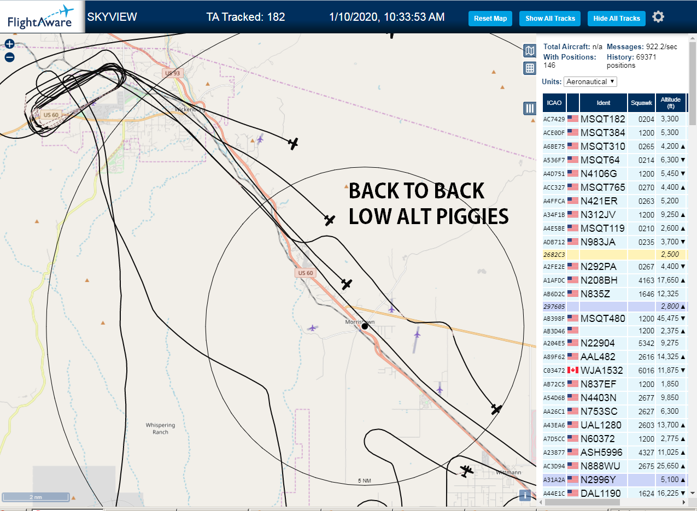Screen dimensions: 697x511
Task: Select the MSQT182 aircraft row
Action: point(615,119)
